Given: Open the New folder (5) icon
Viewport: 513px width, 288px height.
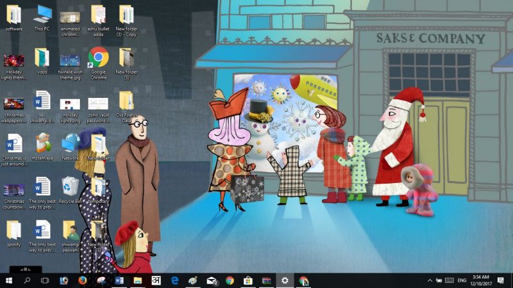Looking at the screenshot, I should point(126,64).
